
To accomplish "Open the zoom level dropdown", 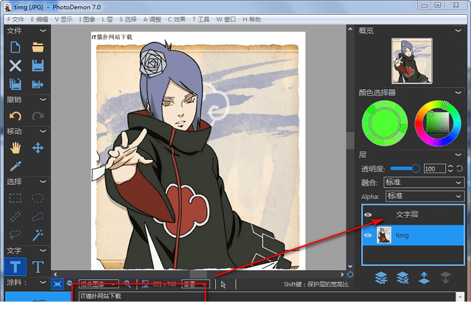I will pyautogui.click(x=98, y=283).
